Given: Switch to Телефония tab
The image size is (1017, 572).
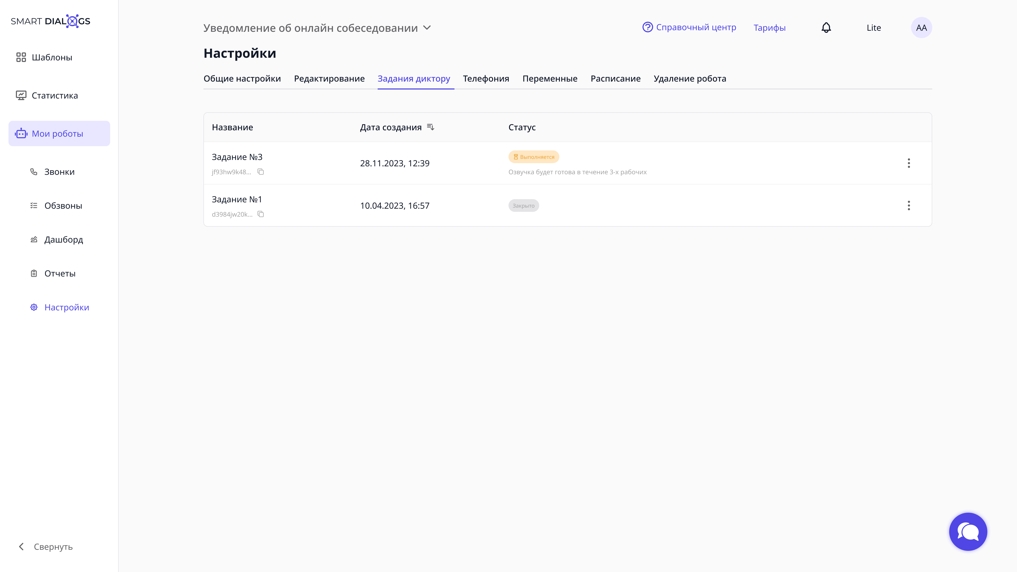Looking at the screenshot, I should tap(486, 79).
